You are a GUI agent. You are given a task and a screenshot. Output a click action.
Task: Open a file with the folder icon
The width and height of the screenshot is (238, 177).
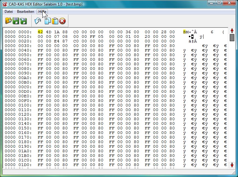coord(8,21)
